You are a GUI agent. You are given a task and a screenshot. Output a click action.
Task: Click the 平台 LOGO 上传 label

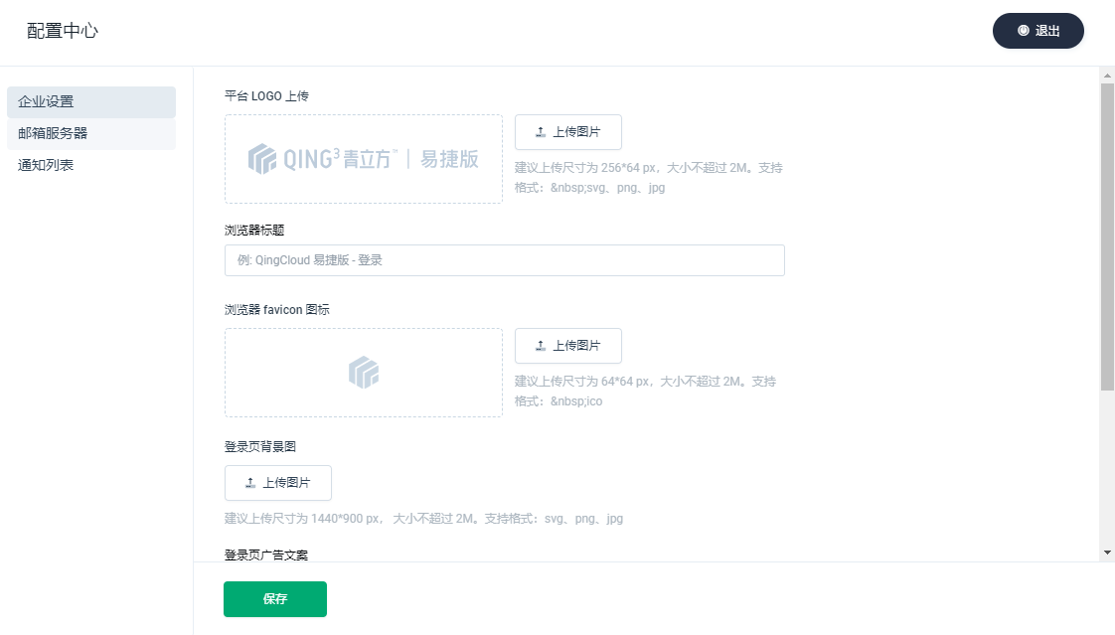pos(266,95)
